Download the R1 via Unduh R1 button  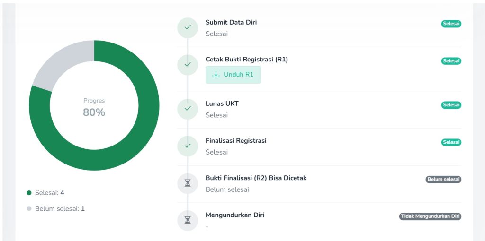[233, 75]
